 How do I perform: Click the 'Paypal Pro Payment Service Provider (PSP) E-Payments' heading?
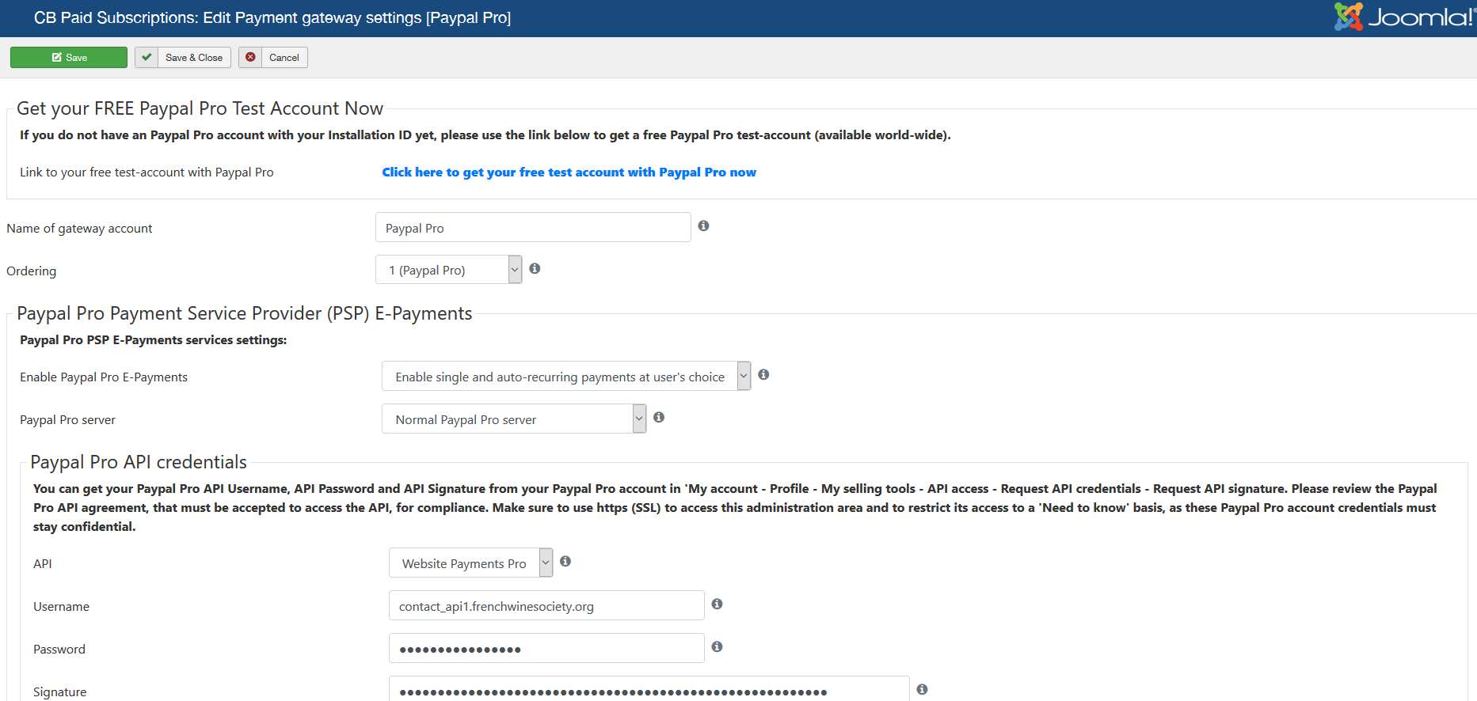click(244, 313)
